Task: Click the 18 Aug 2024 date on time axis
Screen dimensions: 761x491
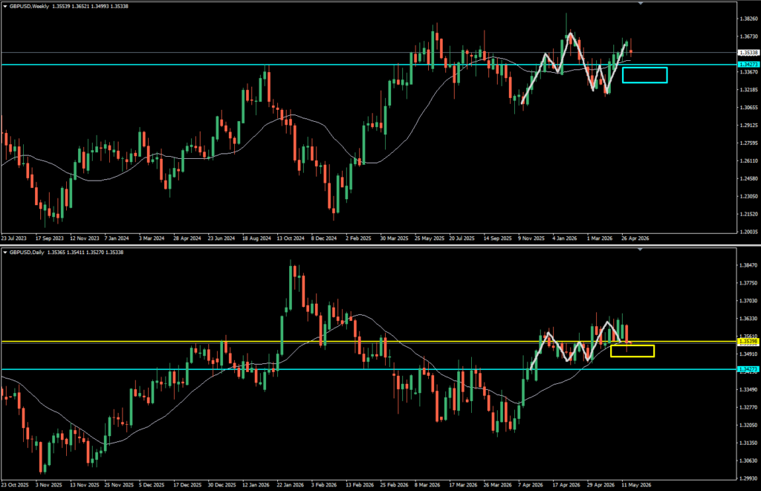Action: (256, 238)
